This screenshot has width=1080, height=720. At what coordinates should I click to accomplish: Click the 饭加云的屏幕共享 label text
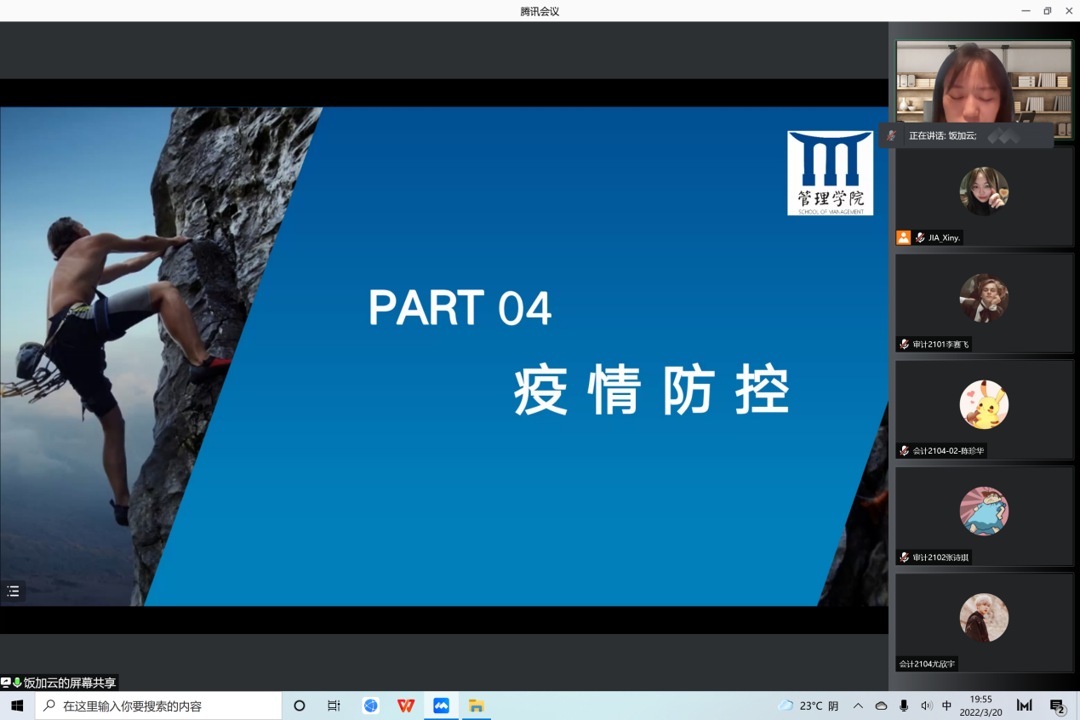(x=70, y=683)
